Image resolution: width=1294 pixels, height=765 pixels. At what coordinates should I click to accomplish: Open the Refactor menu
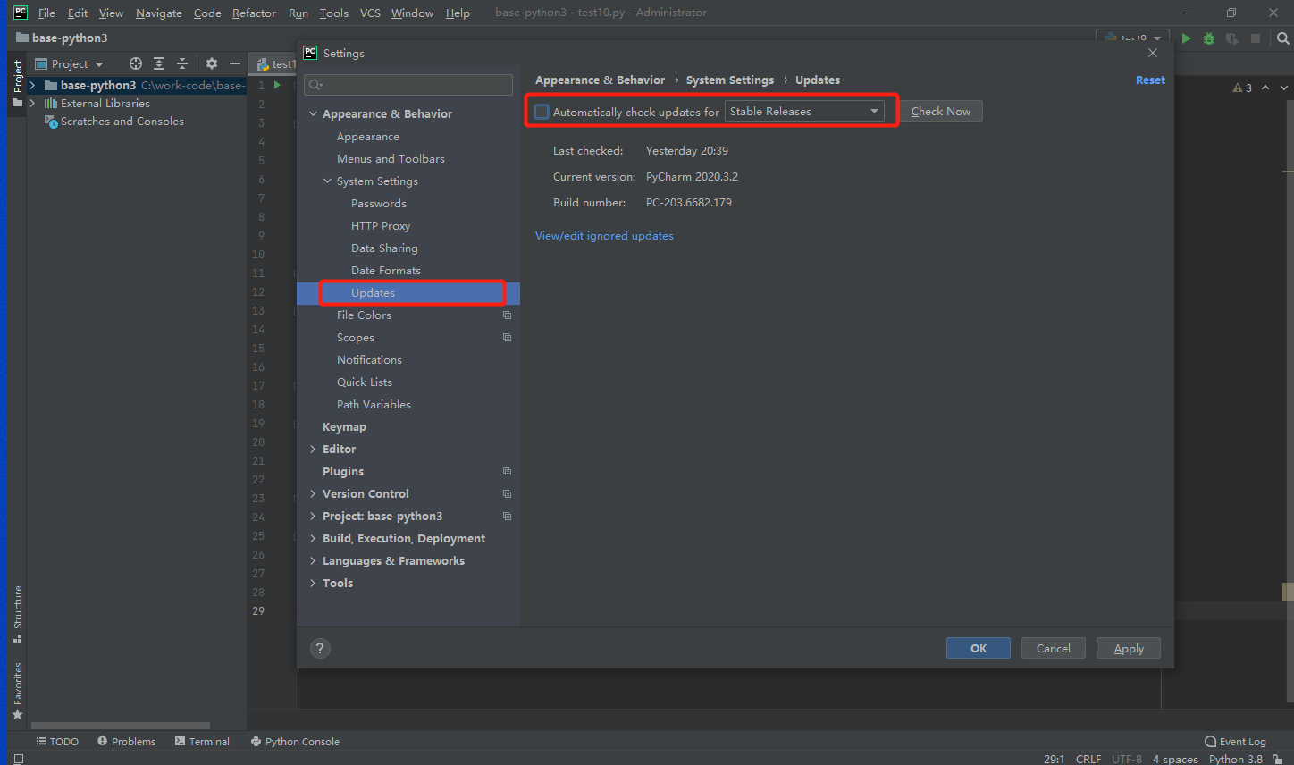(254, 13)
